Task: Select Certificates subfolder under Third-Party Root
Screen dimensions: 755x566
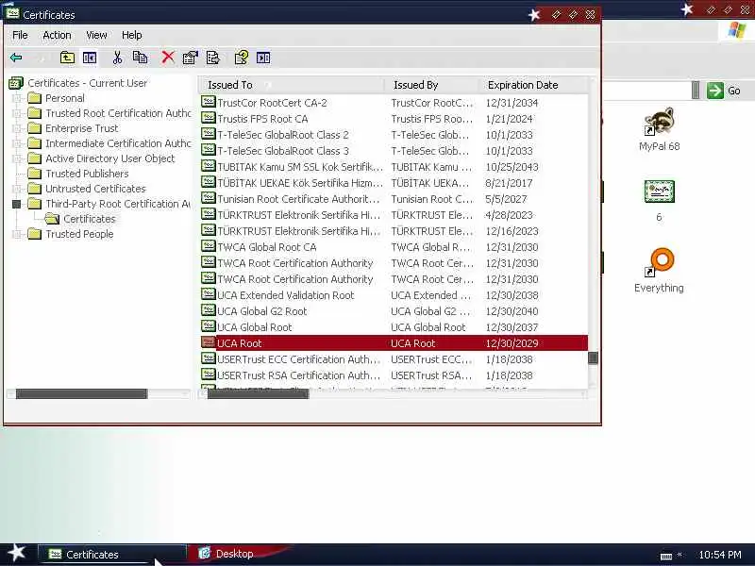Action: [90, 219]
